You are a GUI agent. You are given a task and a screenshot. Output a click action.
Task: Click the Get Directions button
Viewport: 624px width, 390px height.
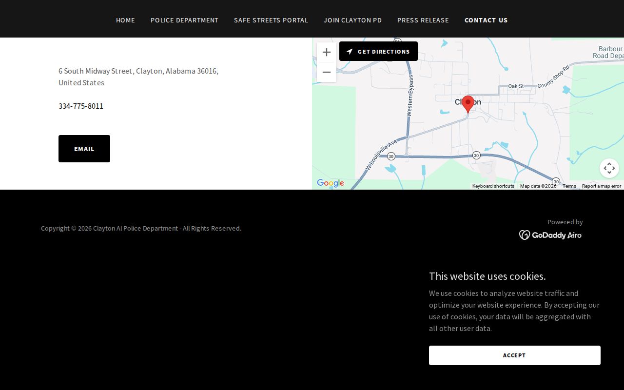(x=378, y=51)
